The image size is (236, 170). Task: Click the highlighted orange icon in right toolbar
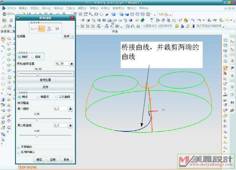pyautogui.click(x=226, y=68)
